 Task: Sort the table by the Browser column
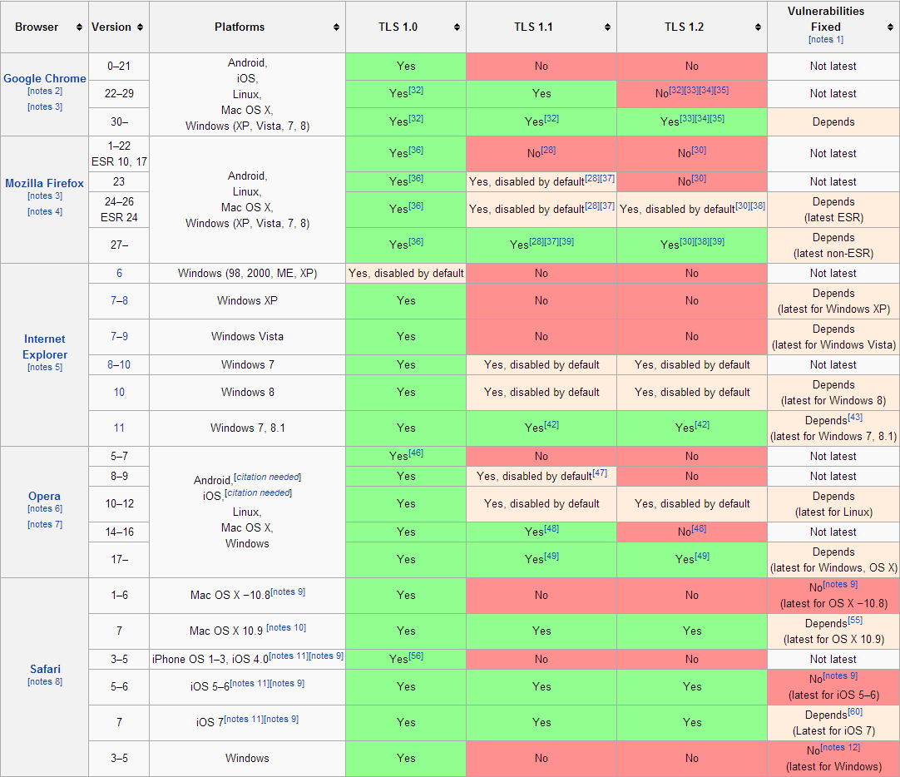(79, 27)
